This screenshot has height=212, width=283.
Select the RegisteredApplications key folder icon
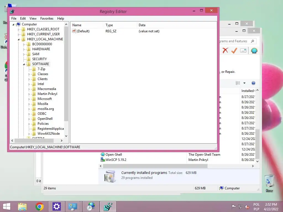34,129
